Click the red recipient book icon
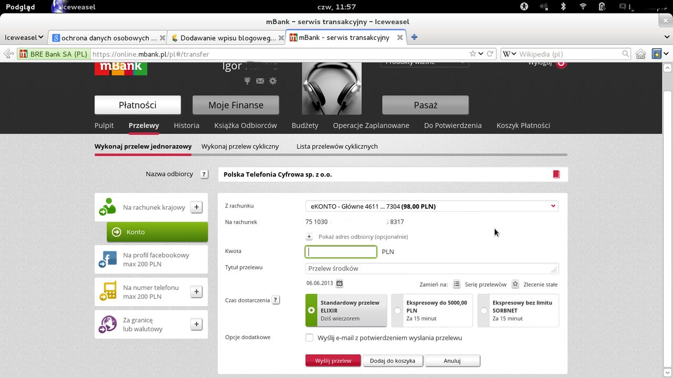The width and height of the screenshot is (673, 378). click(x=556, y=174)
